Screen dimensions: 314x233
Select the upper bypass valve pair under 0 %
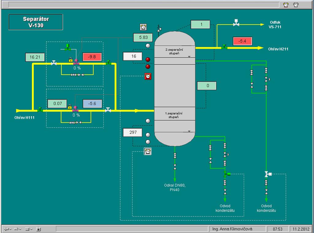pyautogui.click(x=77, y=75)
